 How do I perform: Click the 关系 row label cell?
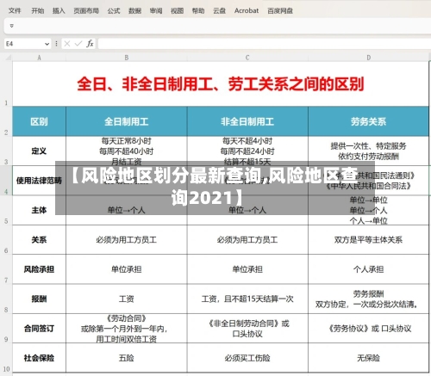click(40, 239)
